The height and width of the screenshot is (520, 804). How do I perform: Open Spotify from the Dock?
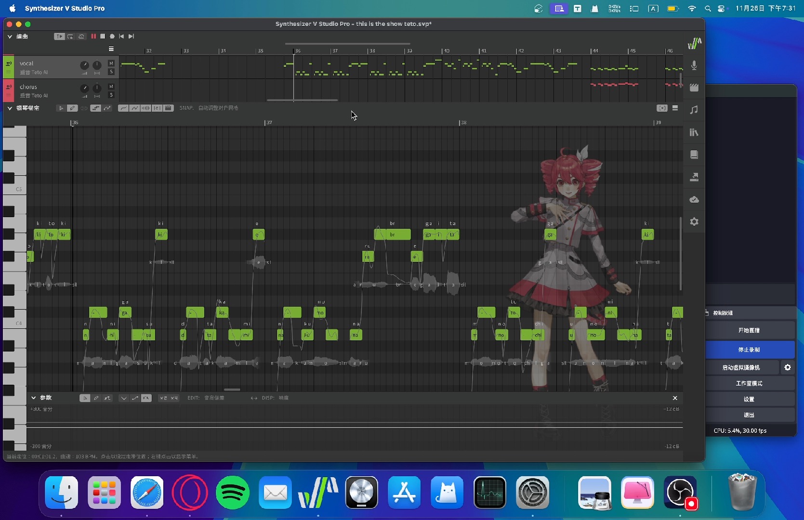pyautogui.click(x=233, y=493)
